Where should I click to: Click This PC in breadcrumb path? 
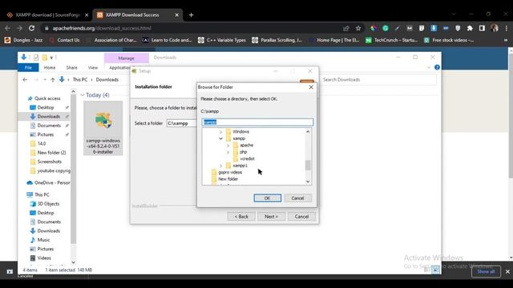[x=80, y=80]
